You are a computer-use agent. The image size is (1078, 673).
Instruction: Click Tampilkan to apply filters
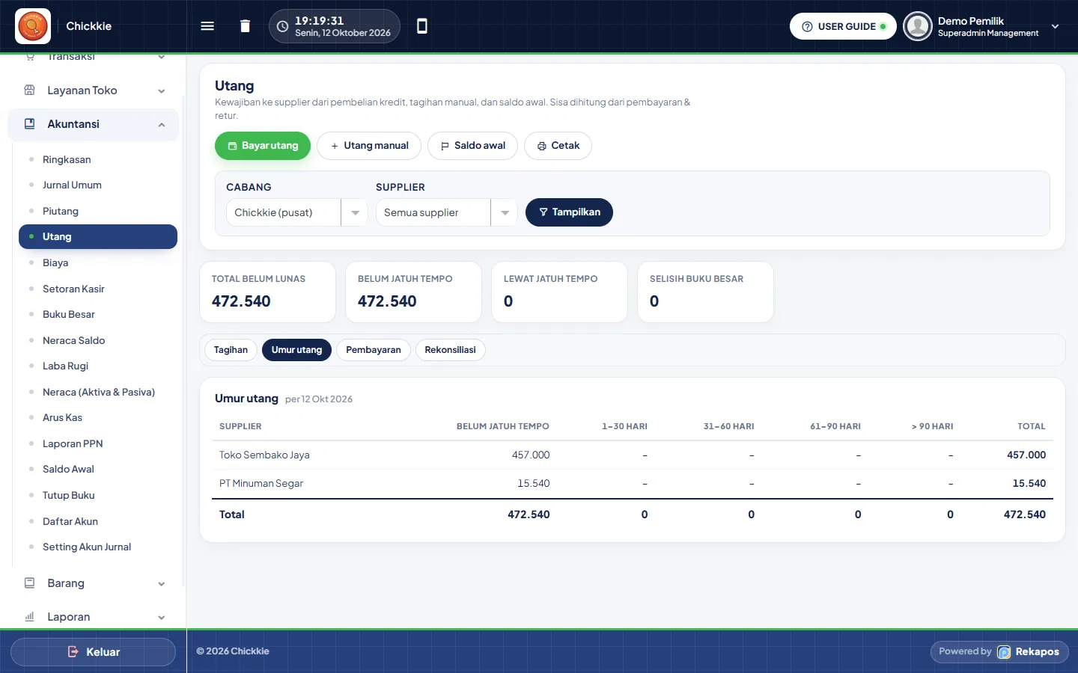tap(569, 212)
